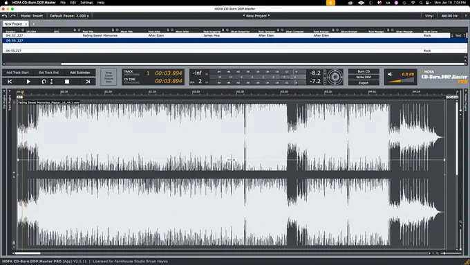Screen dimensions: 470x265
Task: Click the 04:53.227 duration cell
Action: coord(15,35)
